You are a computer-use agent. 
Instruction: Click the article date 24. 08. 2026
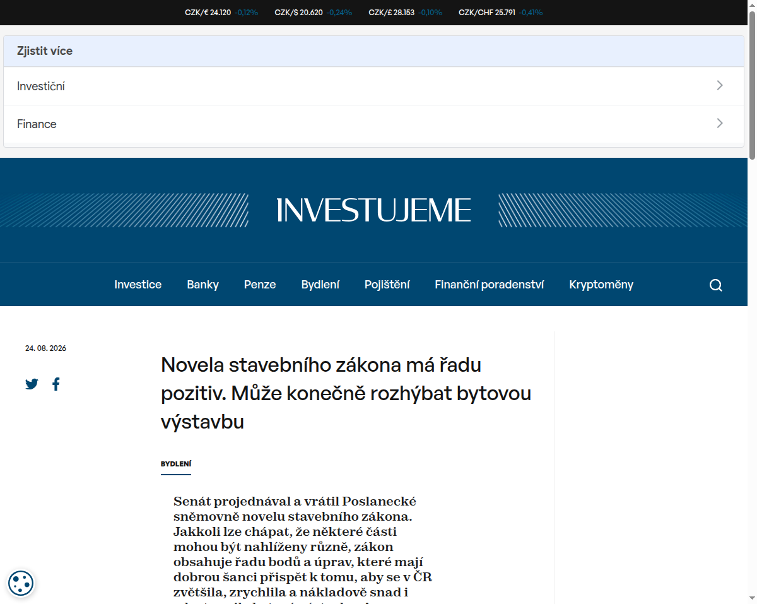click(x=45, y=348)
